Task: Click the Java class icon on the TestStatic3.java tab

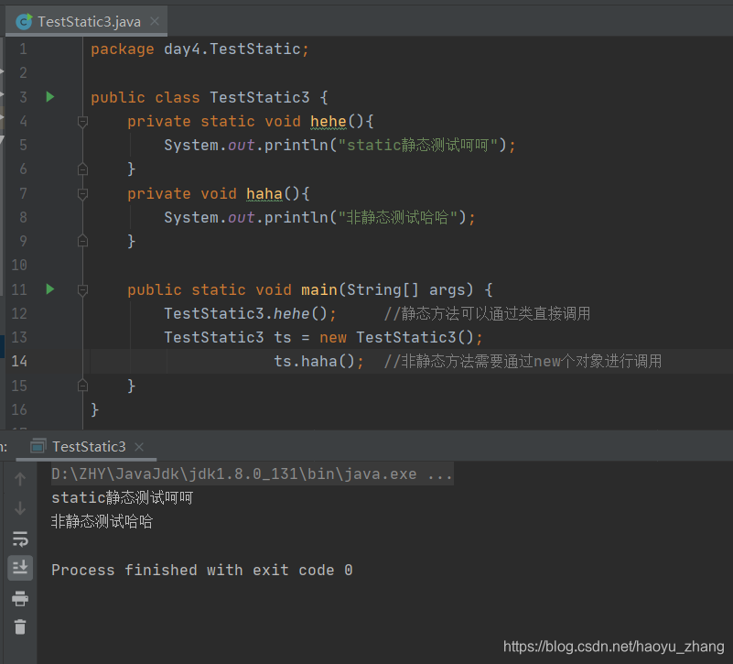Action: coord(24,22)
